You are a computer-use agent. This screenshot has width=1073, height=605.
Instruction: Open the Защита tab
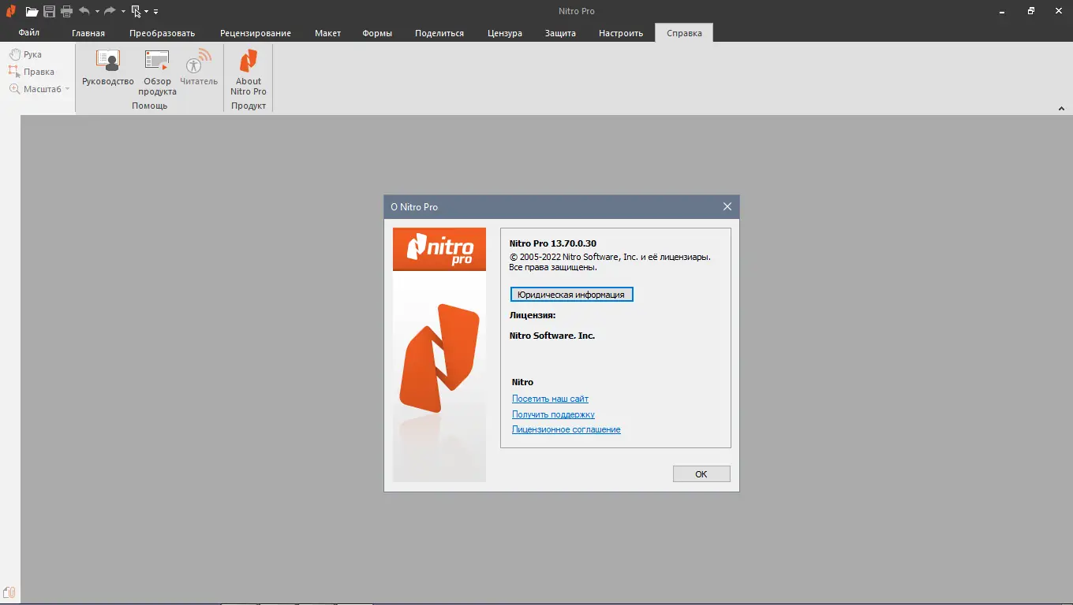click(560, 33)
